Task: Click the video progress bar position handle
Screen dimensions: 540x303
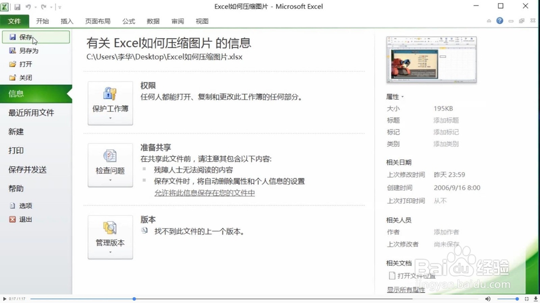Action: pyautogui.click(x=134, y=299)
